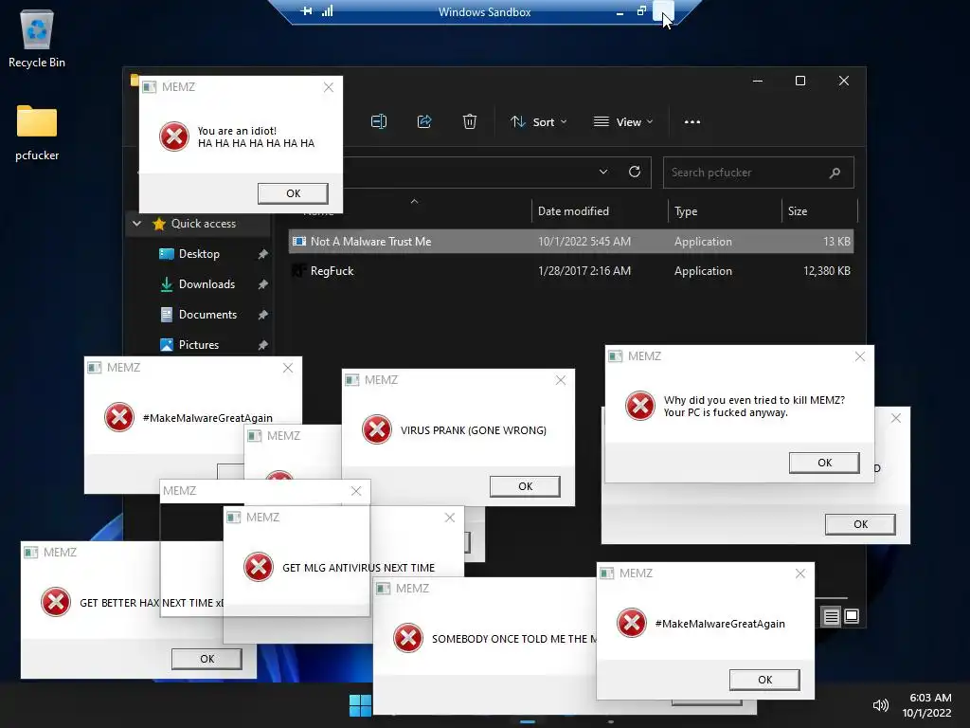Click OK on dialog behind 'Why did you' message
The height and width of the screenshot is (728, 970).
click(x=860, y=524)
